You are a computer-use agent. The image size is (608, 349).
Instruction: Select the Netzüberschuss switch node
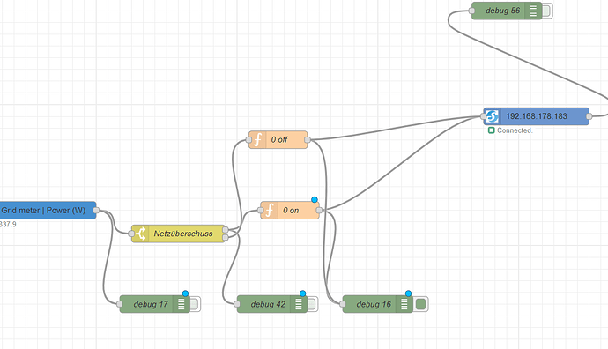click(x=178, y=234)
